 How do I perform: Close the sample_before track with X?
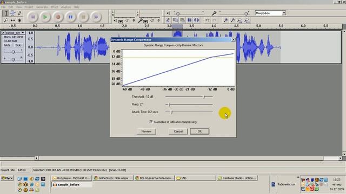pos(3,33)
